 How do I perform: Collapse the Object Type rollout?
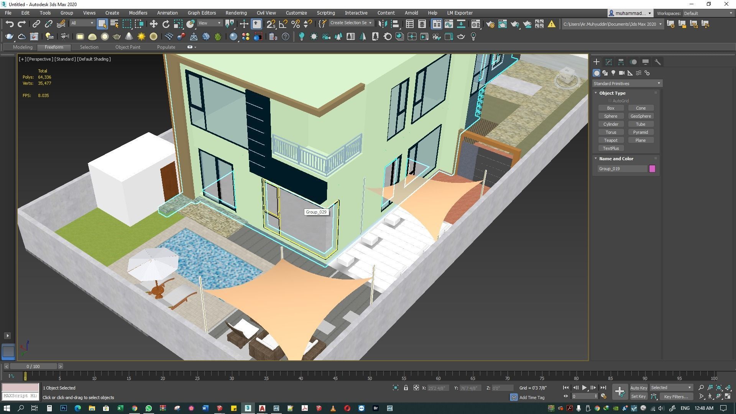pos(612,93)
